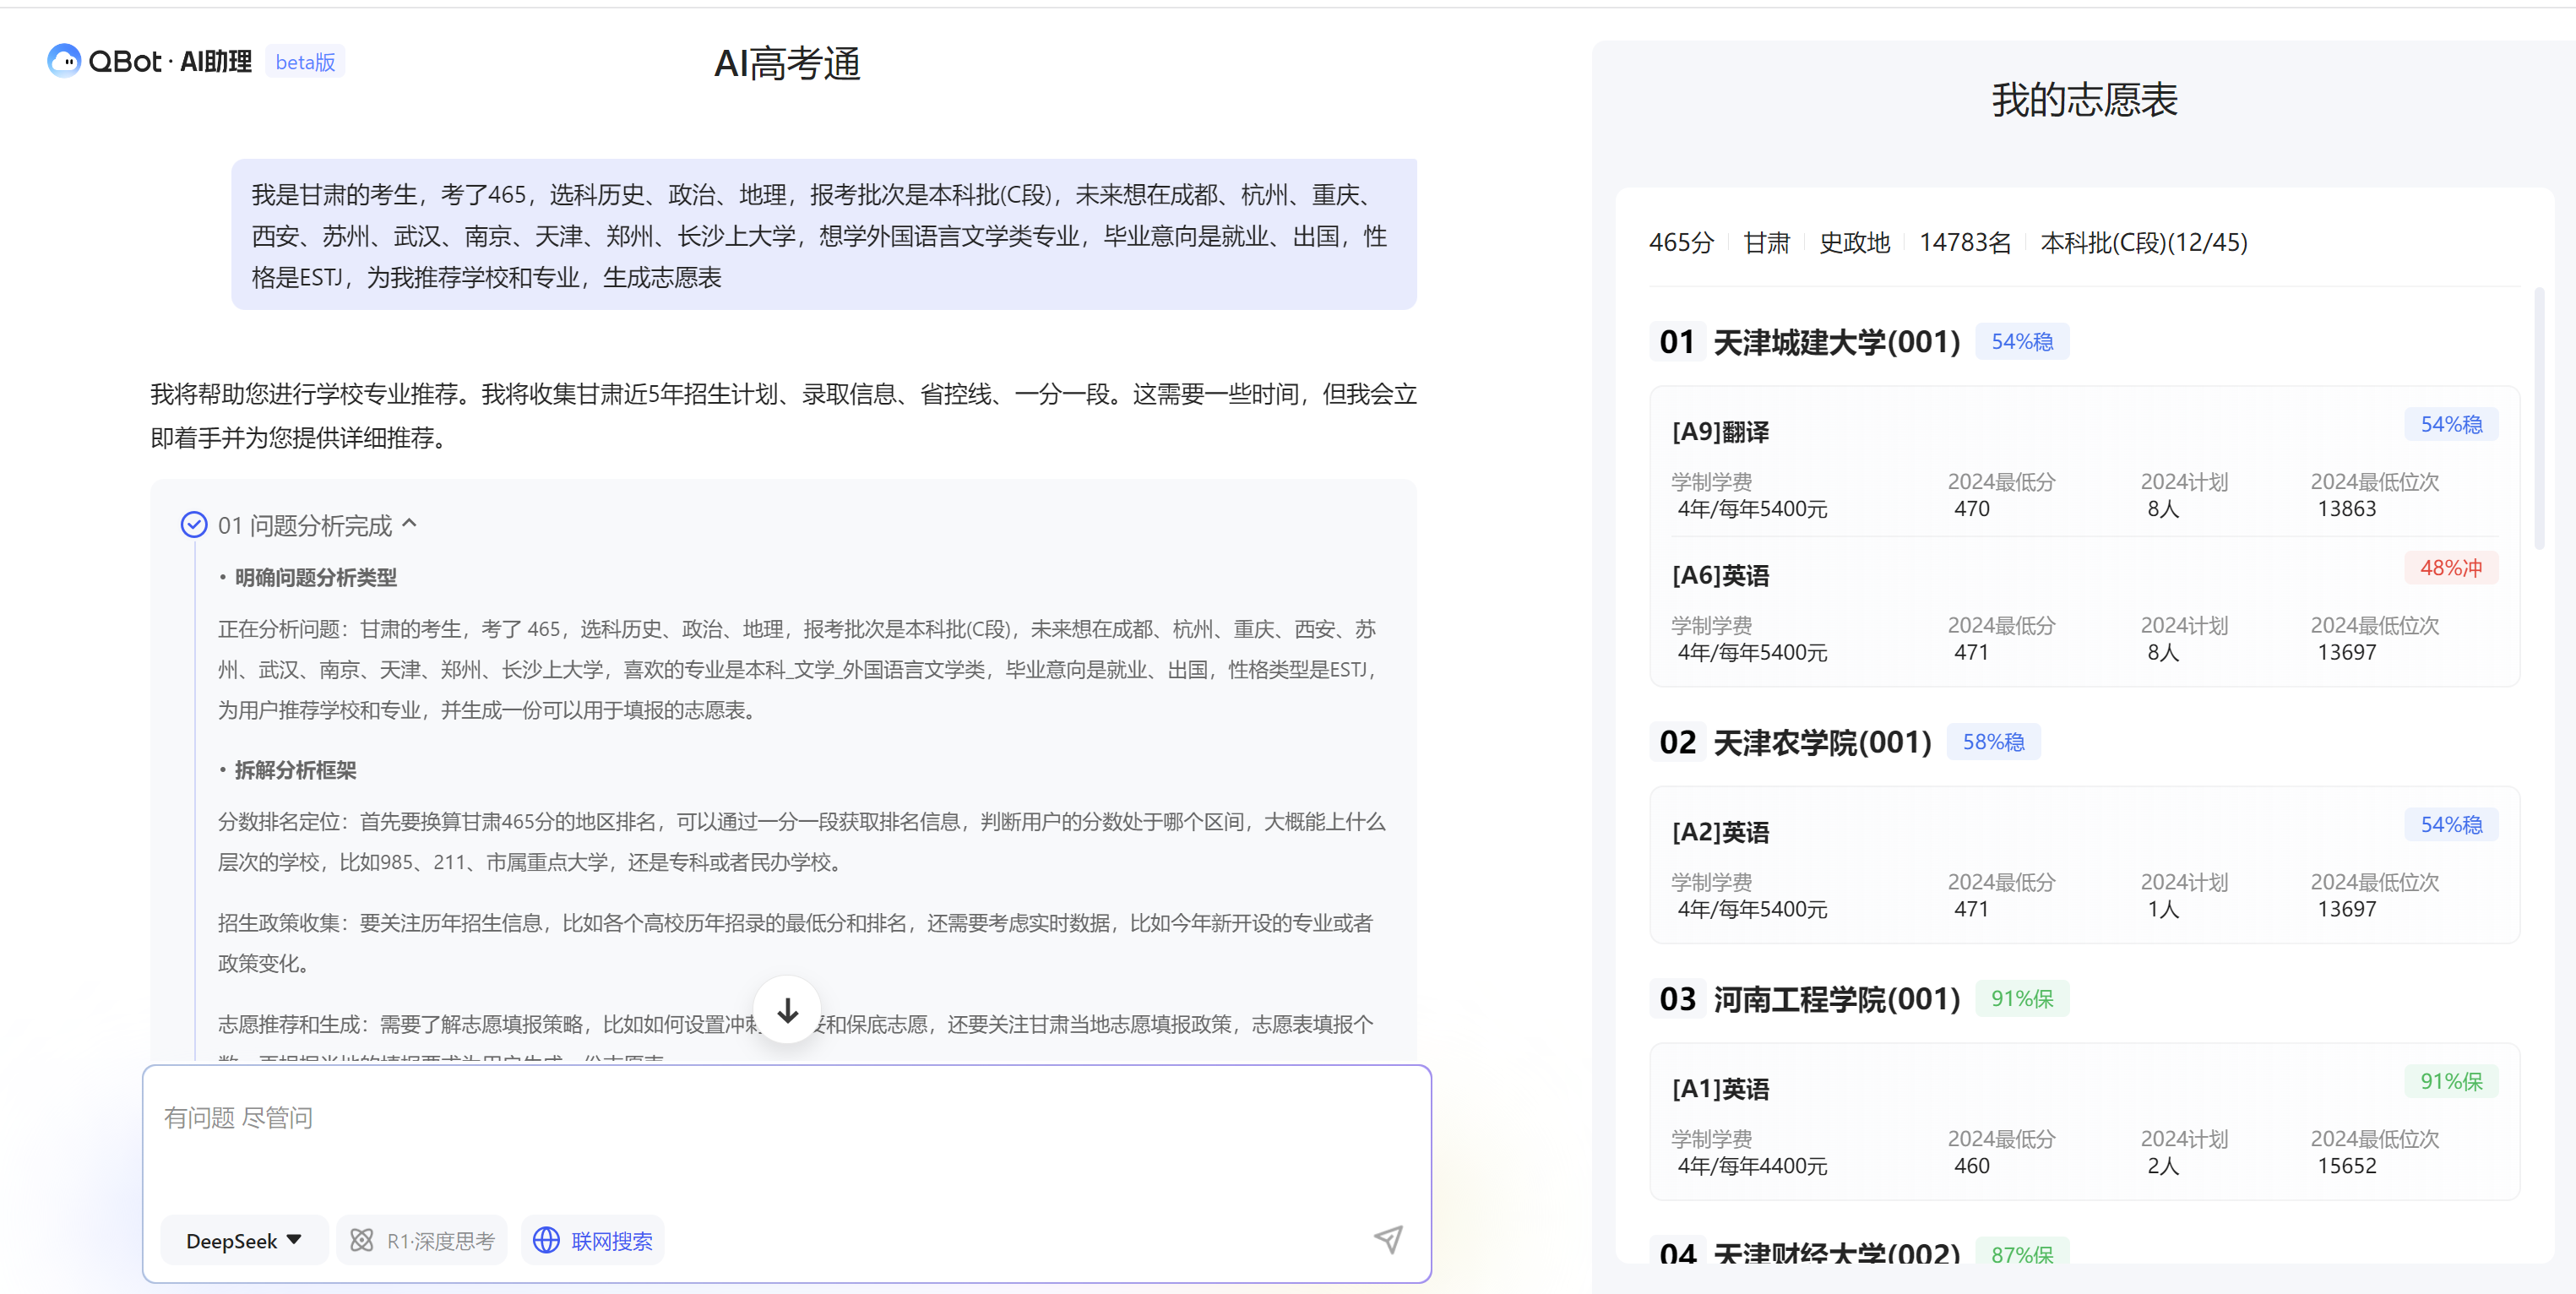Click the 联网搜索 globe icon

(x=546, y=1240)
